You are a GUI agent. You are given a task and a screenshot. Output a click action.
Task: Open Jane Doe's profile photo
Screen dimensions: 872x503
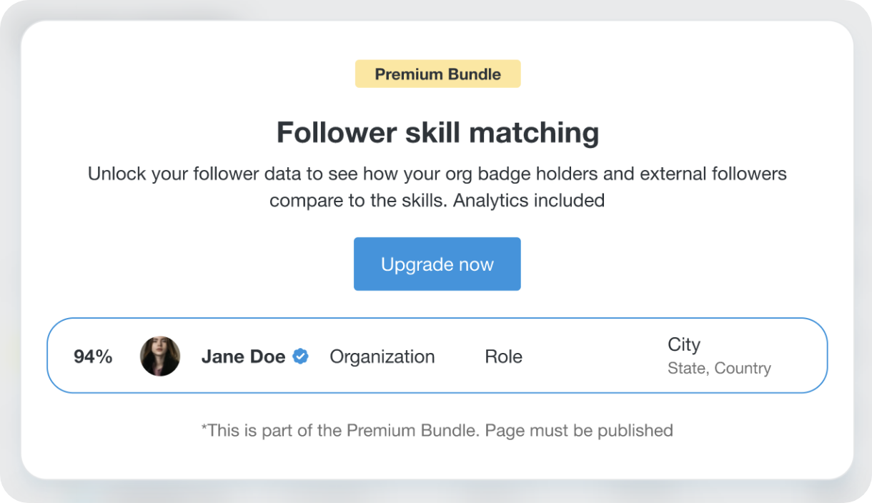click(160, 357)
